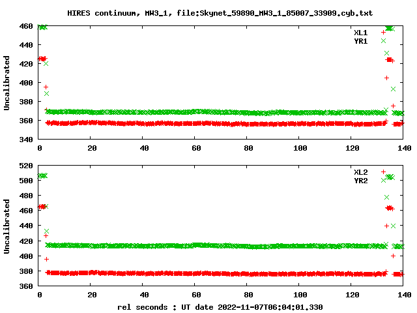
Task: Select the YR1 legend label
Action: pos(360,41)
